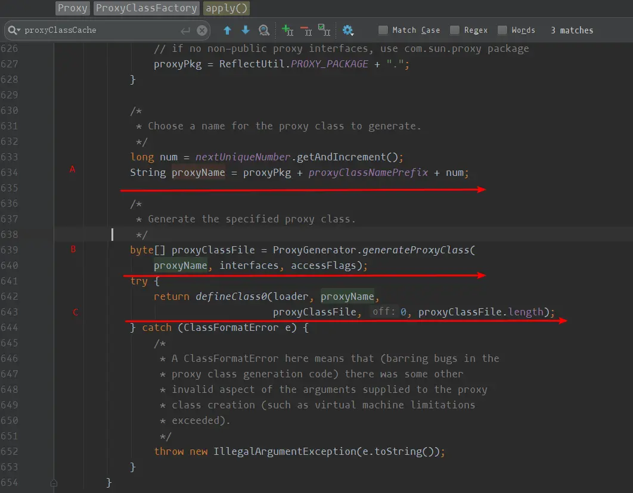
Task: Go to previous occurrence arrow
Action: click(x=227, y=30)
